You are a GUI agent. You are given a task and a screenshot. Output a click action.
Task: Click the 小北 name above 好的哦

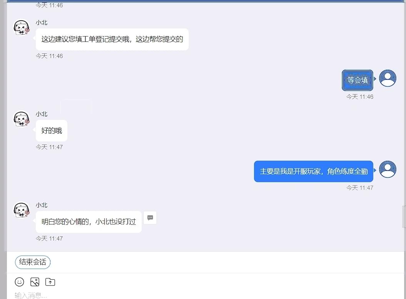42,114
